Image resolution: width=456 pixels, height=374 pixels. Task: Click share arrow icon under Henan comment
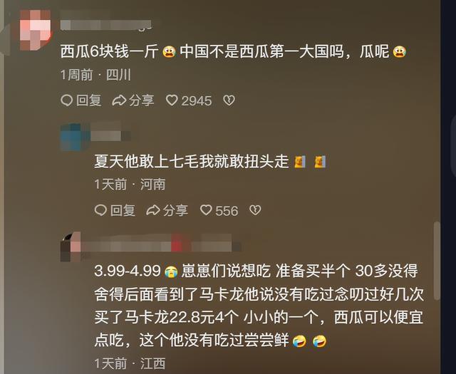click(x=153, y=210)
